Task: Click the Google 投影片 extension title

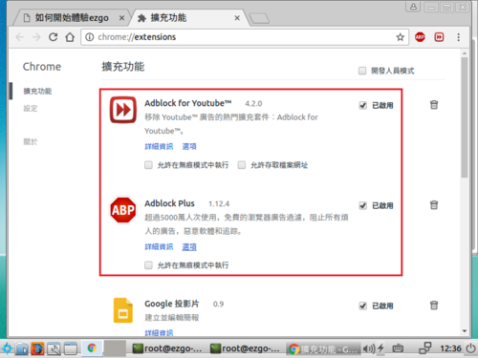Action: [172, 304]
